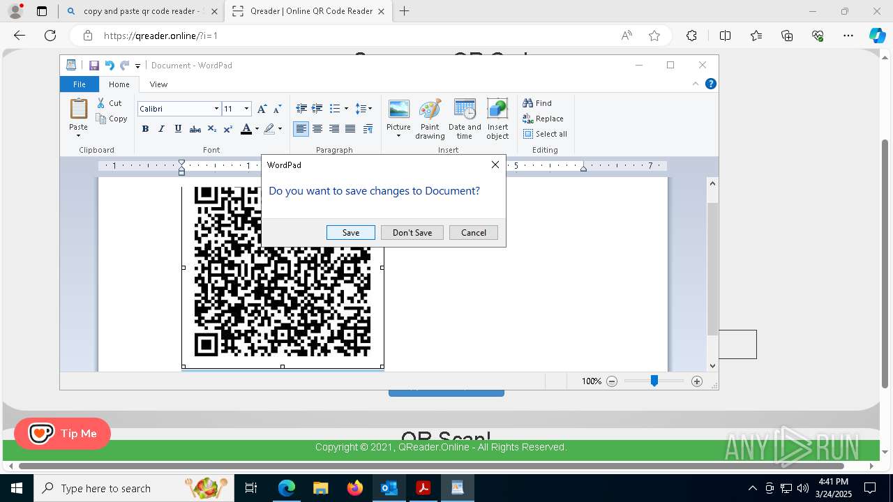Click the Redo arrow in WordPad title bar

[125, 66]
